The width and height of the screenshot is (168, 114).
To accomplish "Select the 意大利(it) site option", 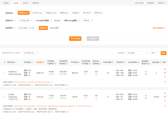I will point(87,13).
